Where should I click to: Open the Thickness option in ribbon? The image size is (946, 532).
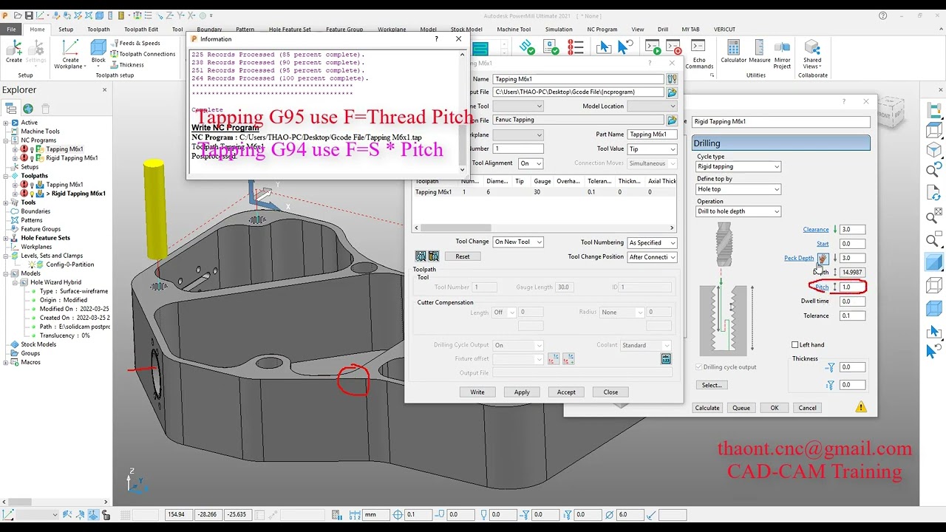tap(127, 65)
